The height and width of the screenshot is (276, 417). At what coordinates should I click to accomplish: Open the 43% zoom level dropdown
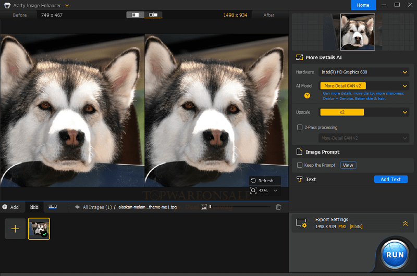click(276, 191)
